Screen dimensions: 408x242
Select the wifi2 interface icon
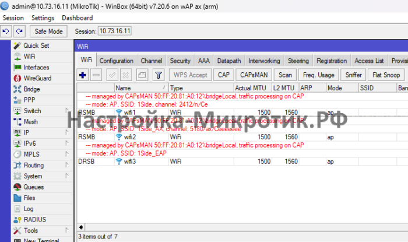coord(119,137)
